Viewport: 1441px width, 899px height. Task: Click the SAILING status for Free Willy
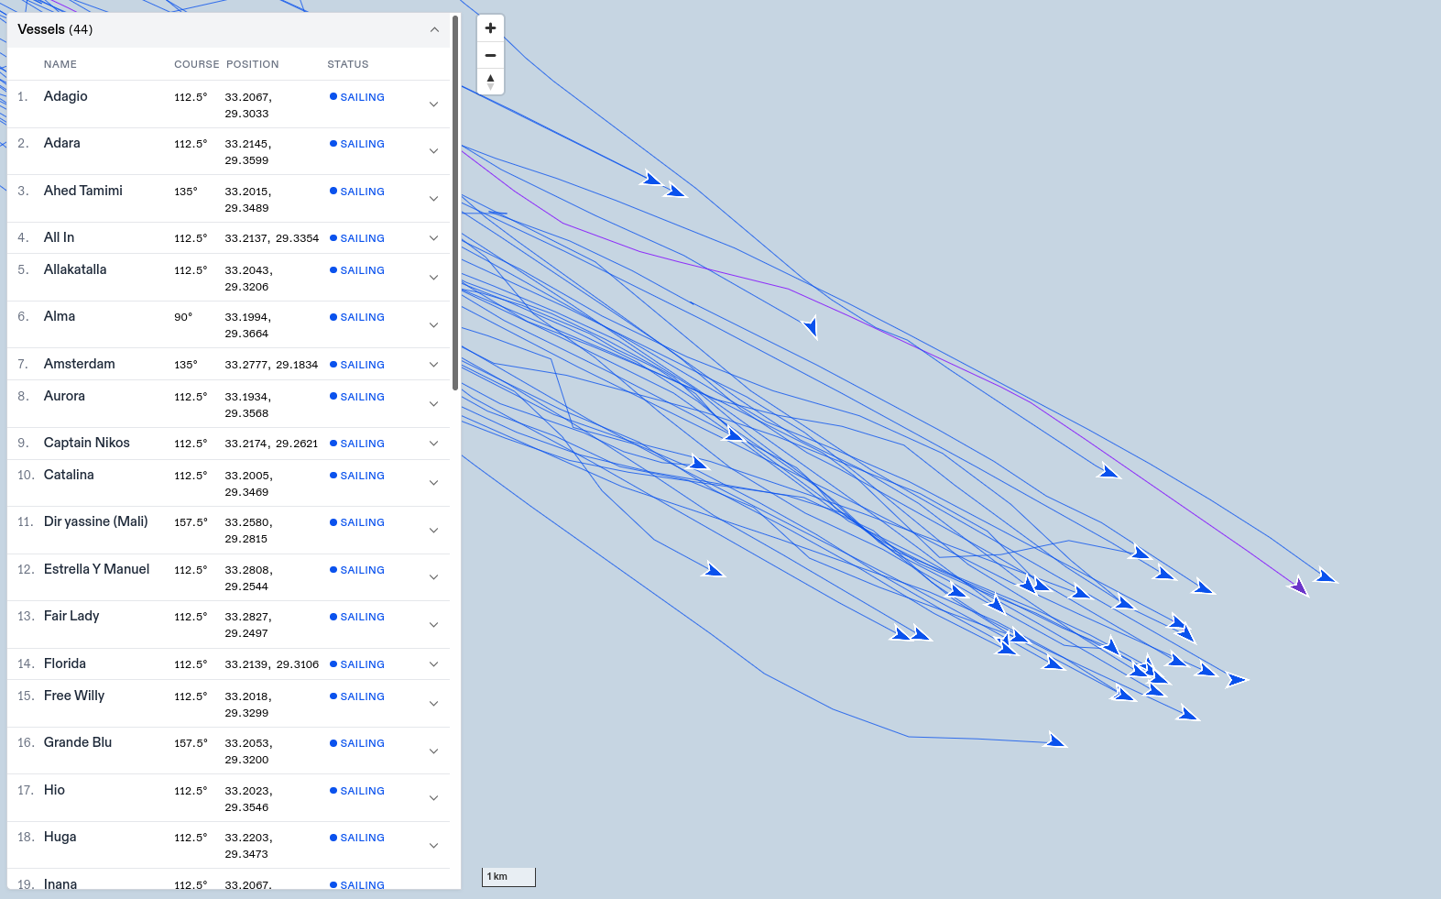tap(357, 696)
